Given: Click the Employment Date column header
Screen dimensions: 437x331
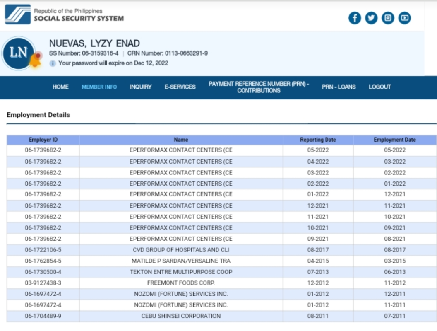Looking at the screenshot, I should pyautogui.click(x=394, y=140).
